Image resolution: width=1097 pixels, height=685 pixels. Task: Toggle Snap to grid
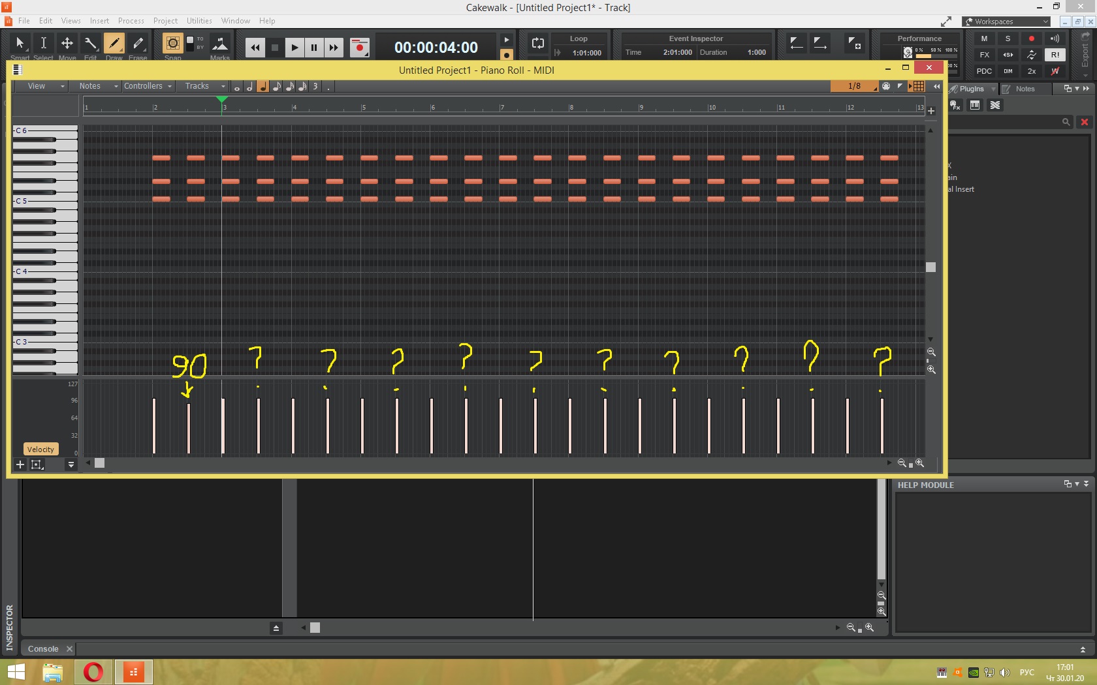tap(172, 44)
